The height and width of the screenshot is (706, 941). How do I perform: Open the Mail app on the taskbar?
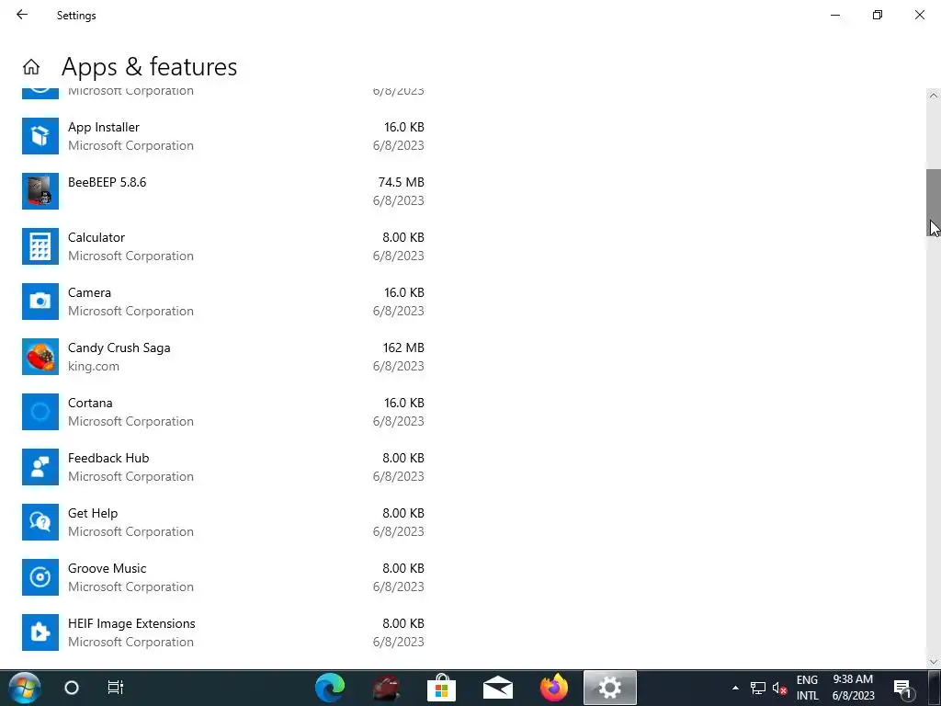coord(497,688)
